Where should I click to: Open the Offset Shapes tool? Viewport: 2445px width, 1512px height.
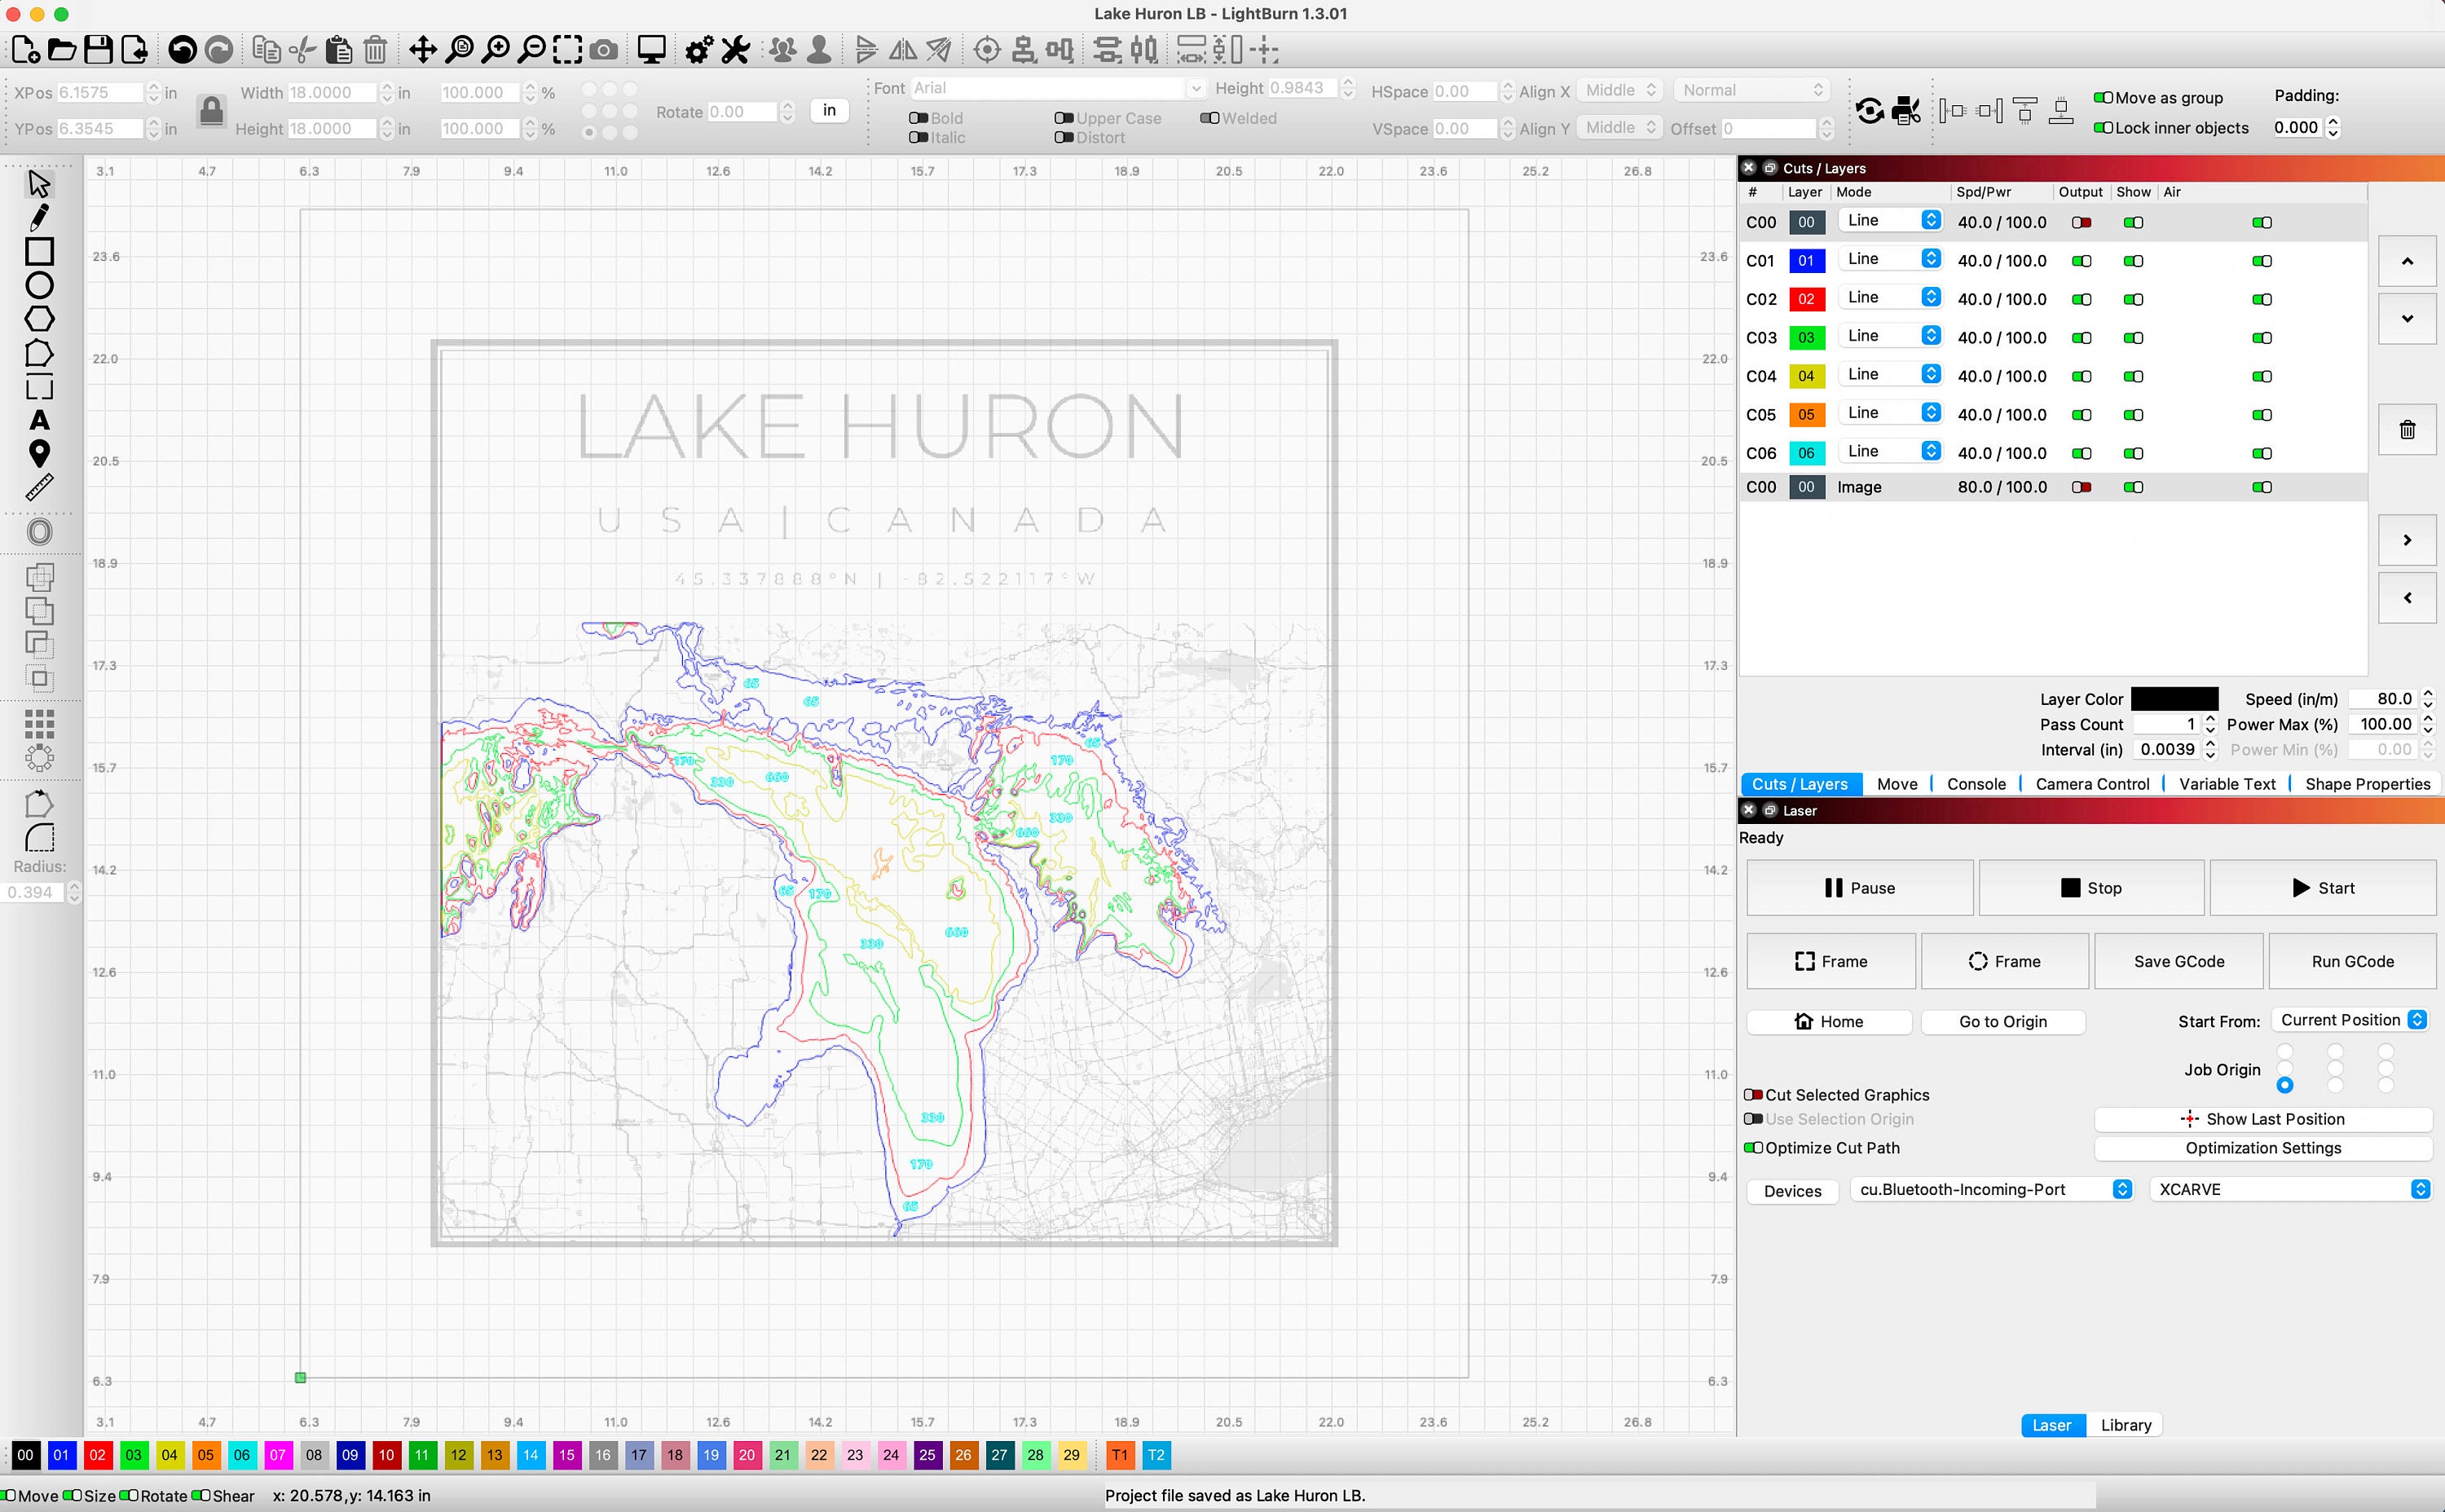point(39,532)
